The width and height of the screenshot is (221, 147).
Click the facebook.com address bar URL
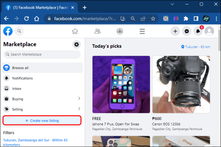click(85, 18)
